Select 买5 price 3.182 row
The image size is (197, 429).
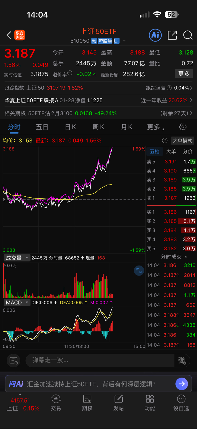point(171,249)
